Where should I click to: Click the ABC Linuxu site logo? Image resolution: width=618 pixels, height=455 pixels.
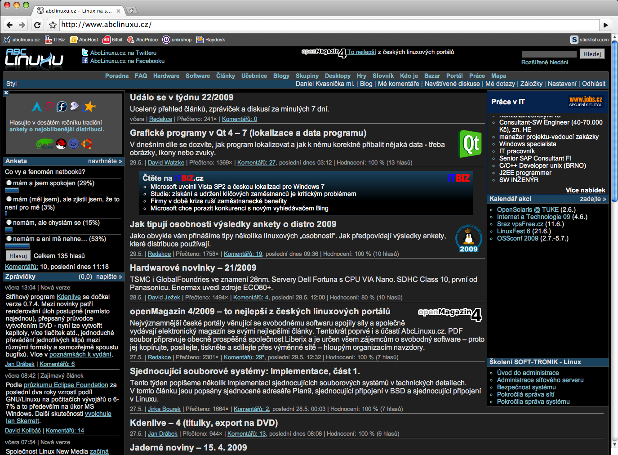click(34, 58)
